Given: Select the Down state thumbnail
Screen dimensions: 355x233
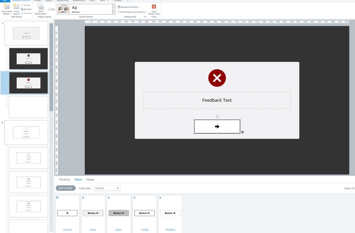Looking at the screenshot, I should pyautogui.click(x=119, y=213).
